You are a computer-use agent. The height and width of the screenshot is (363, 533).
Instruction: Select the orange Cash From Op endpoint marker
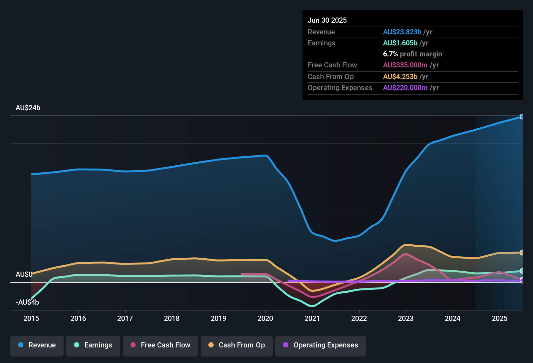coord(522,252)
